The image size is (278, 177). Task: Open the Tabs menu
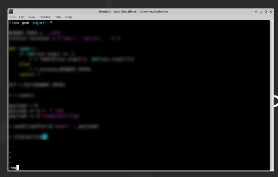pos(58,17)
